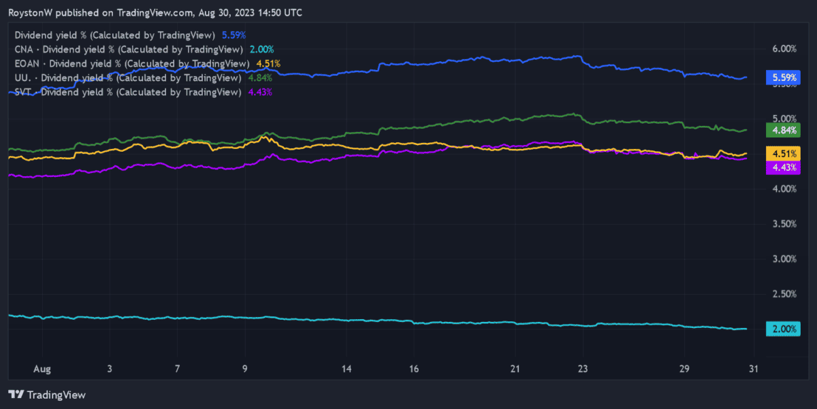Select the EOAN dividend yield legend entry
The width and height of the screenshot is (817, 409).
(x=131, y=63)
